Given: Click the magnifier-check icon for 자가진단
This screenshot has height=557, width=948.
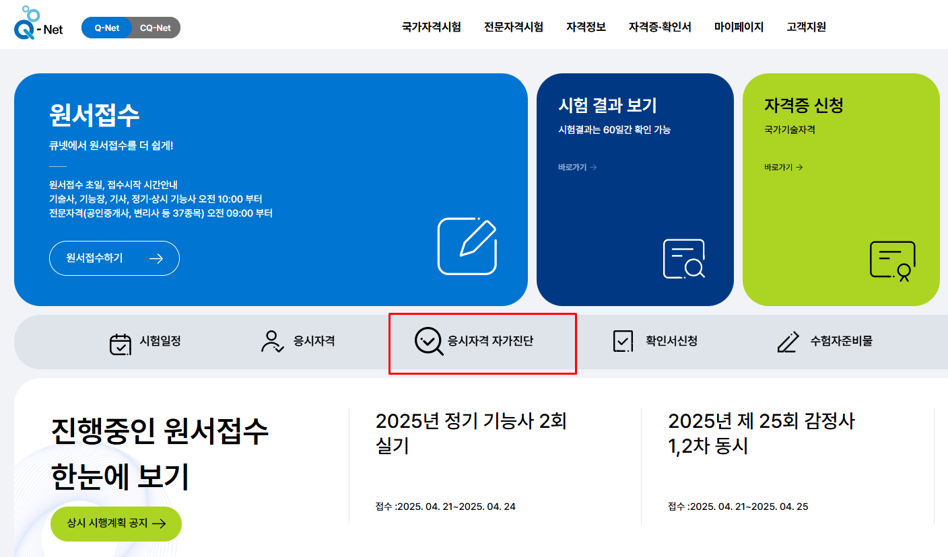Looking at the screenshot, I should click(429, 342).
